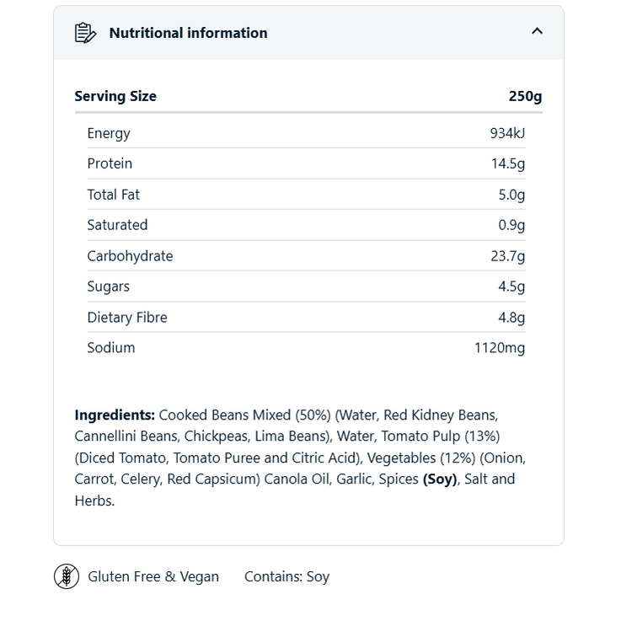621x621 pixels.
Task: Click the Carbohydrate row label
Action: tap(130, 256)
